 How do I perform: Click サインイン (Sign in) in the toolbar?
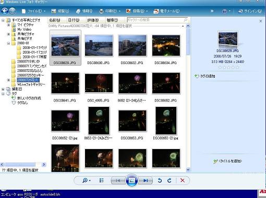[250, 11]
